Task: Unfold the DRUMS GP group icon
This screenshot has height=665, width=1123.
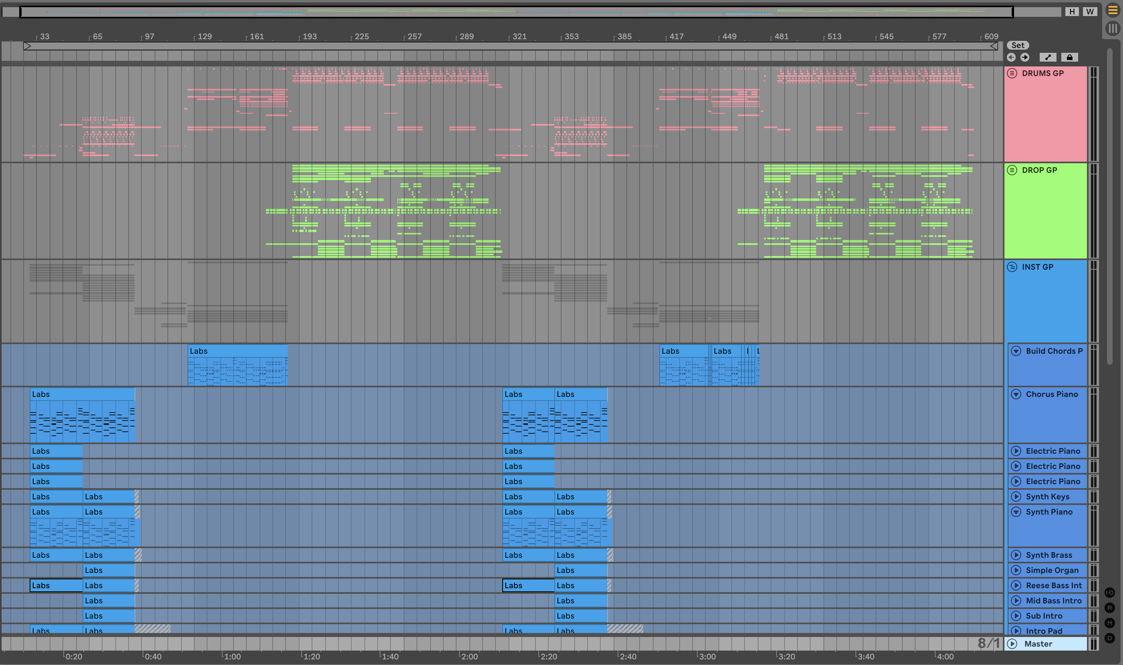Action: (1012, 74)
